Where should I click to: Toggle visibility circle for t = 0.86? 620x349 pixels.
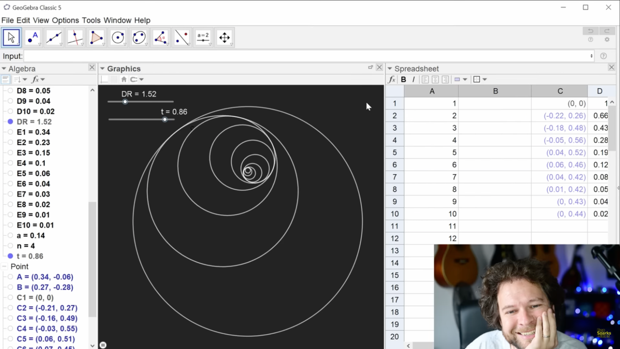click(x=10, y=256)
